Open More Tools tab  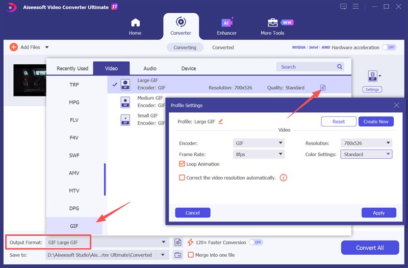pos(272,27)
